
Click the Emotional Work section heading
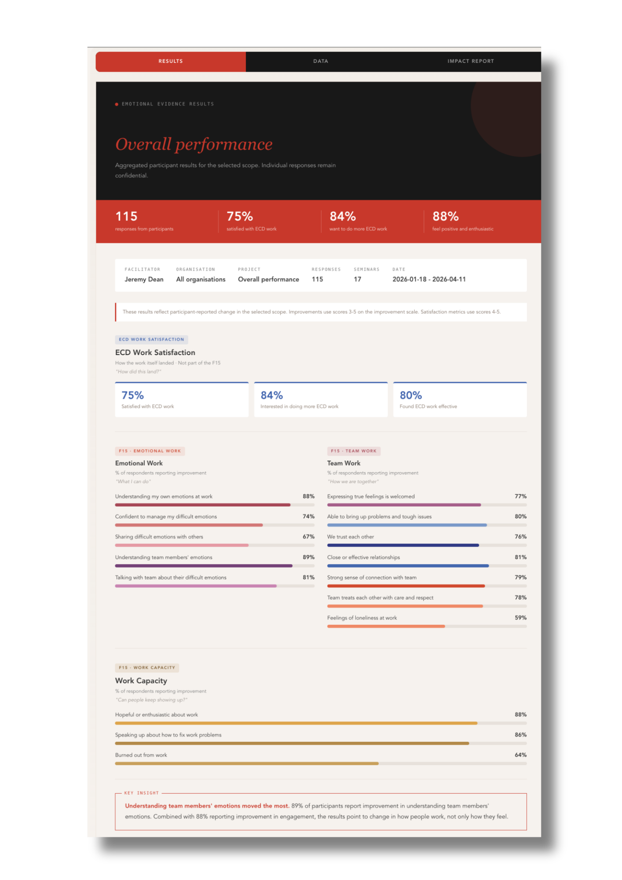pos(139,463)
